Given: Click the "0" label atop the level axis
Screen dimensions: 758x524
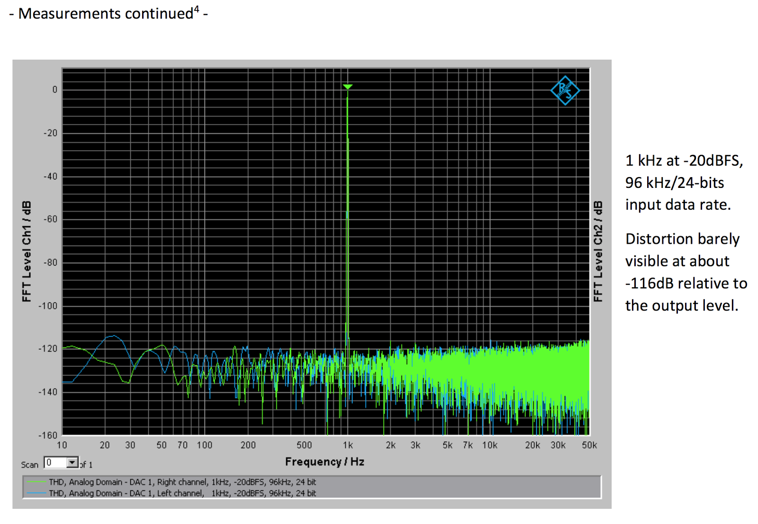Looking at the screenshot, I should 55,89.
